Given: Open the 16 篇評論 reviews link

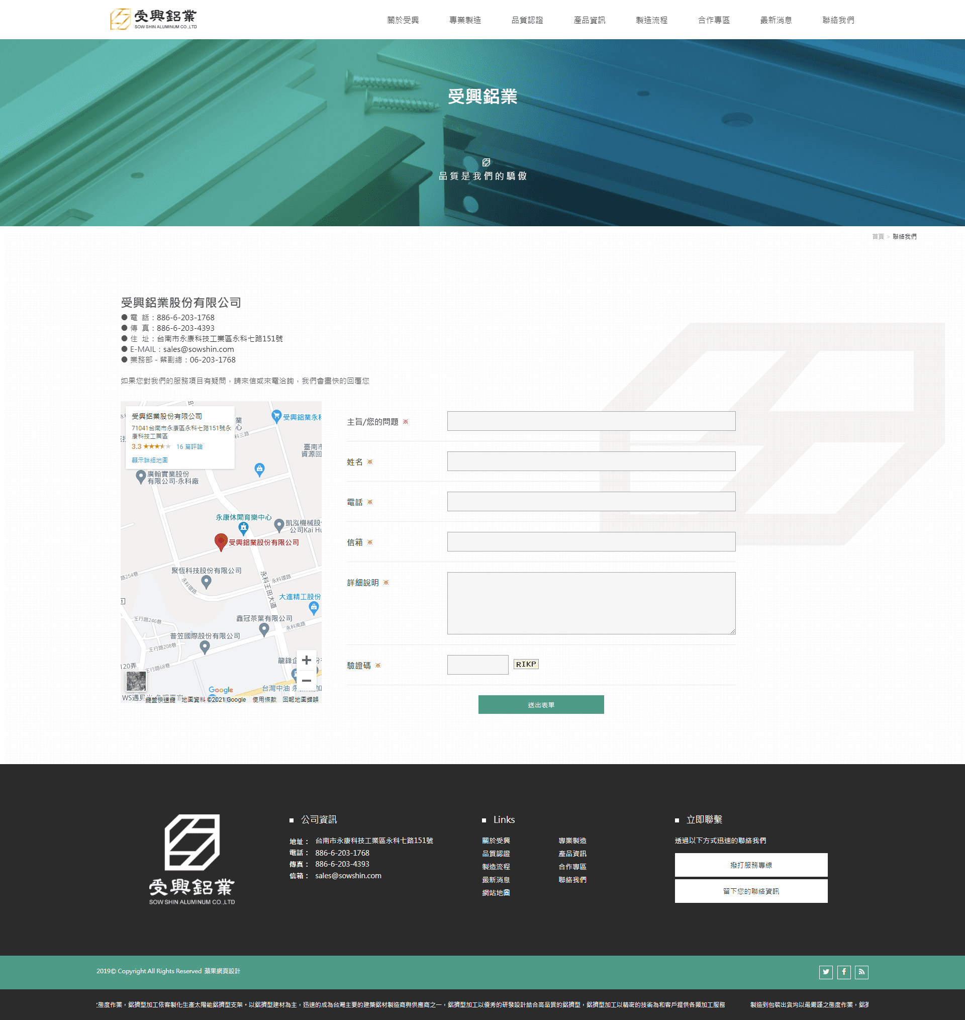Looking at the screenshot, I should pos(189,446).
